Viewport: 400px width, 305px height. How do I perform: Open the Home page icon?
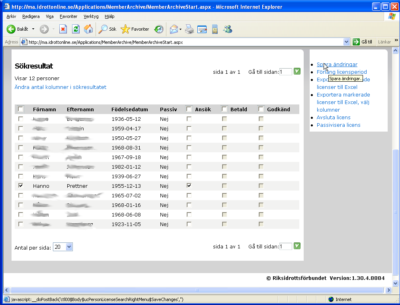tap(88, 29)
